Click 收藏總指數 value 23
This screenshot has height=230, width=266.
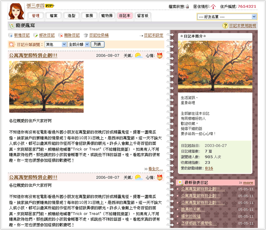pos(207,163)
